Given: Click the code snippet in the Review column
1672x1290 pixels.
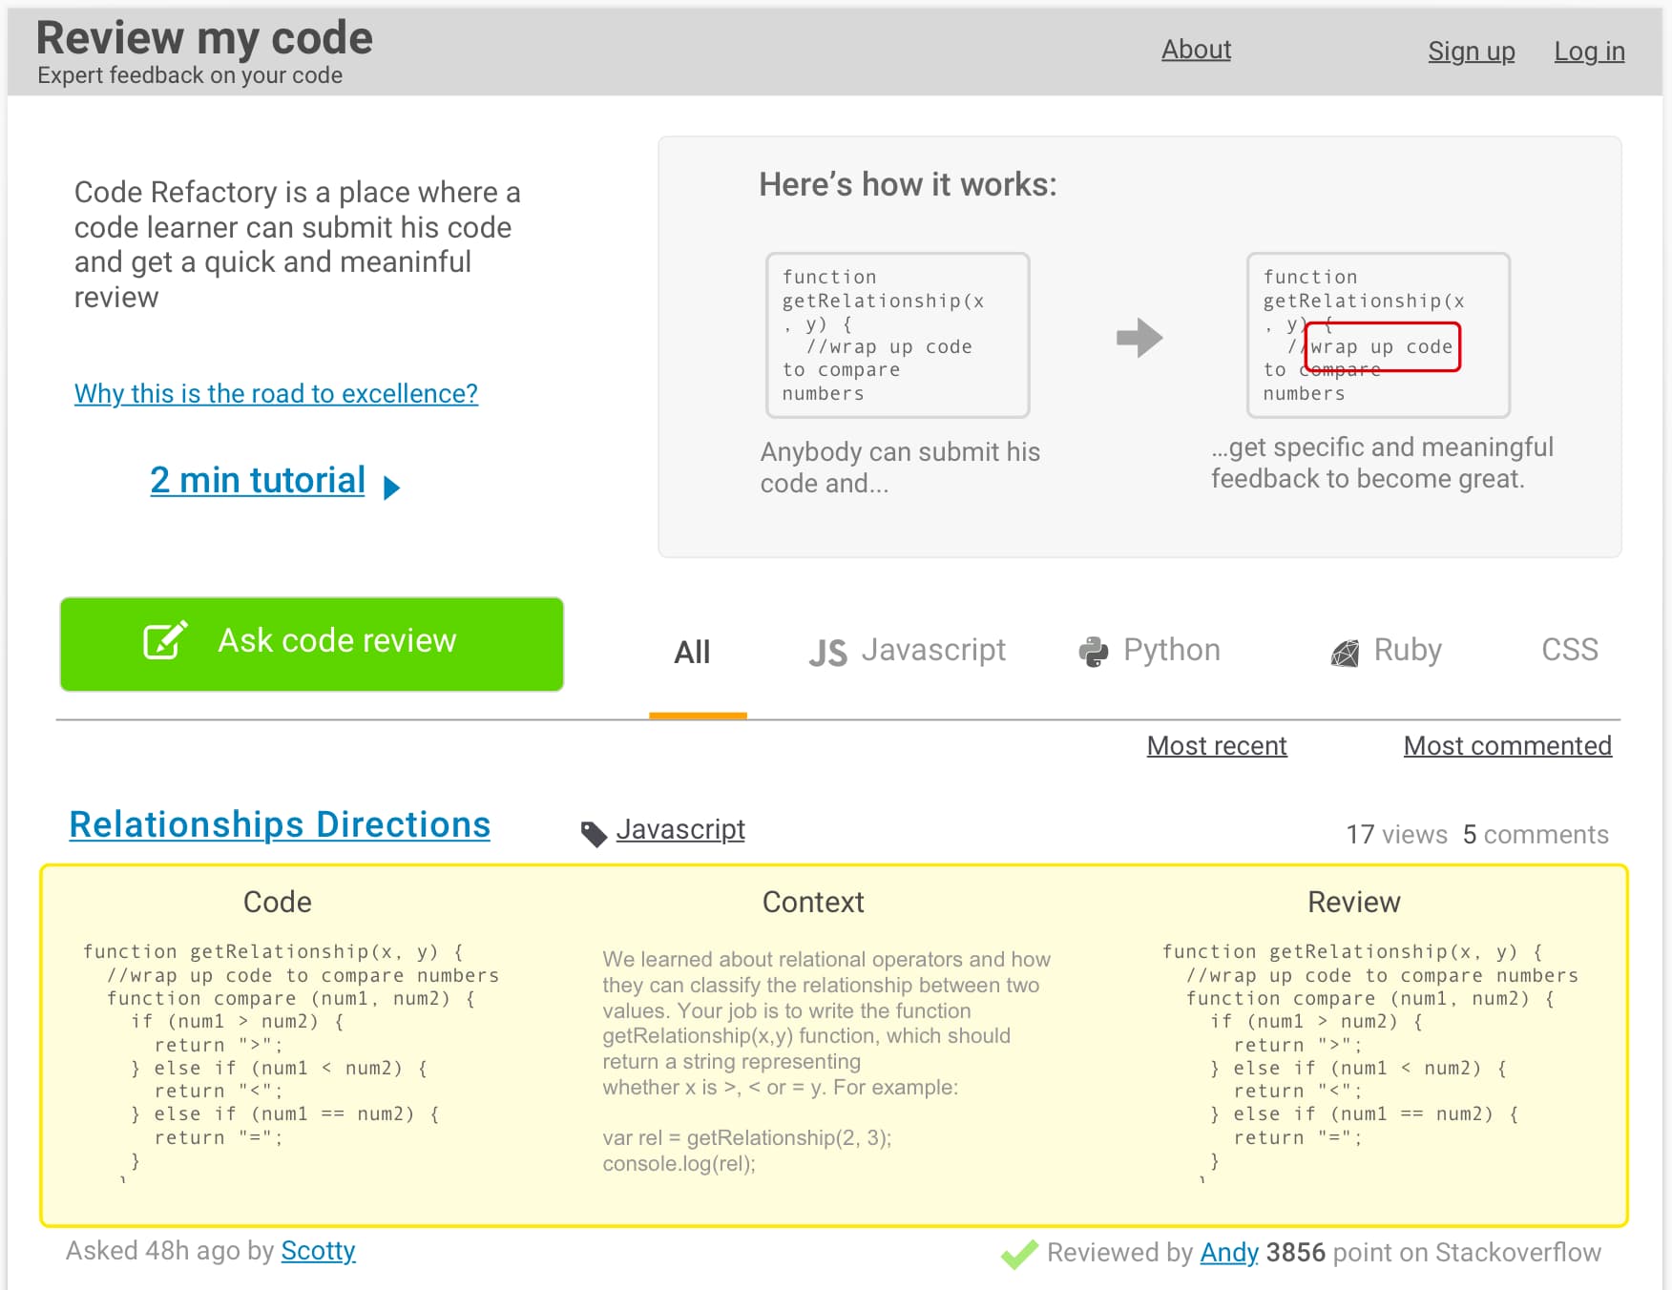Looking at the screenshot, I should [1370, 1061].
